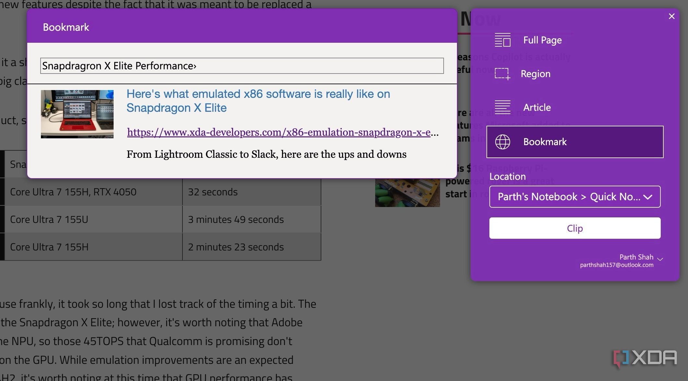Image resolution: width=688 pixels, height=381 pixels.
Task: Choose the Region selection icon
Action: [x=502, y=74]
